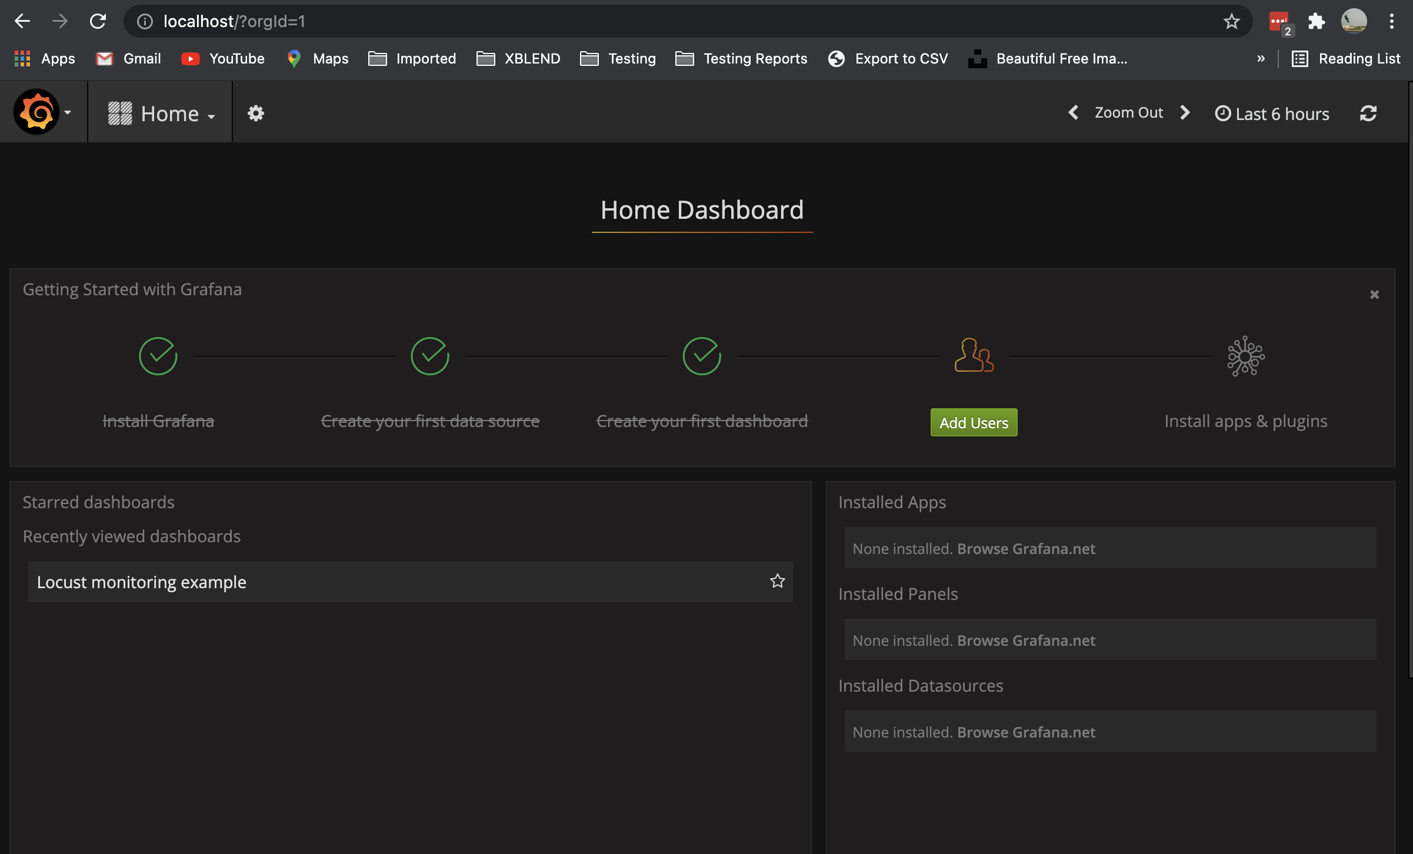Browse Grafana.net under Installed Apps
Screen dimensions: 1413x854
click(x=1026, y=549)
